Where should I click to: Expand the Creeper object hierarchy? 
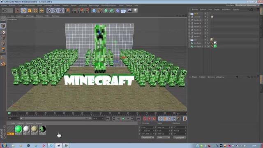(189, 17)
